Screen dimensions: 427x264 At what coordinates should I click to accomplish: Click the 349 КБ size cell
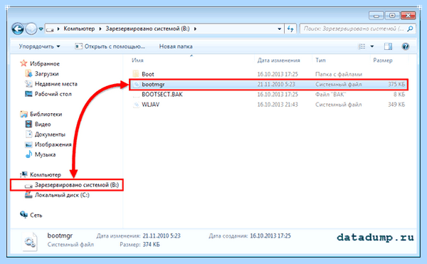point(396,105)
